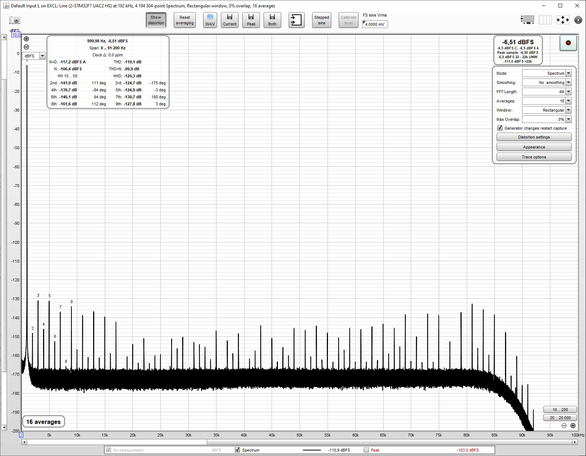This screenshot has height=456, width=586.
Task: Edit the top axis limit 10,0
Action: tap(16, 35)
